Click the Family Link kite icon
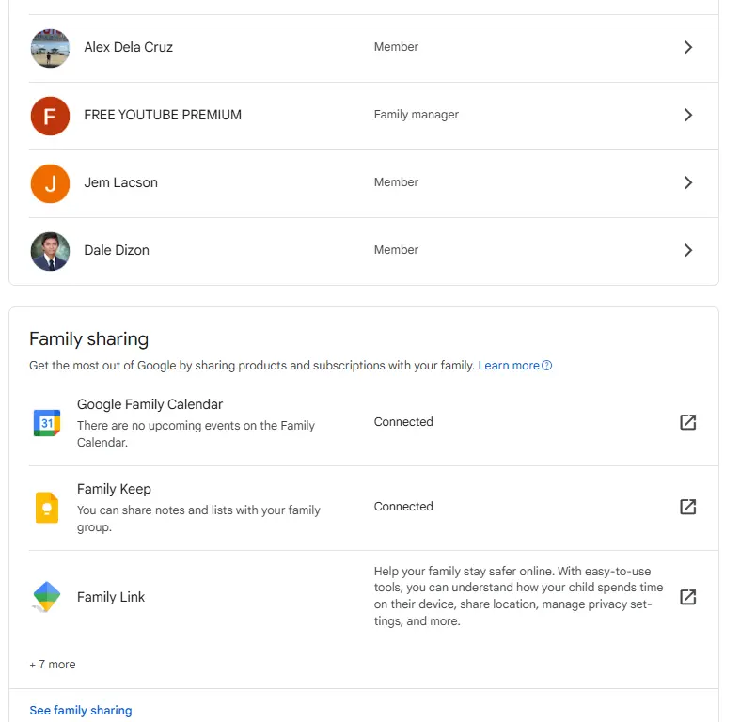The width and height of the screenshot is (756, 722). 46,597
